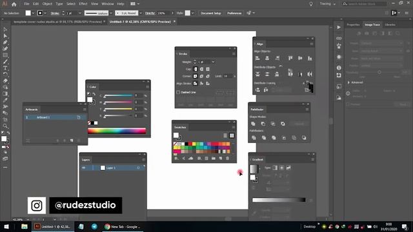Set gradient type to Radial

click(x=282, y=168)
